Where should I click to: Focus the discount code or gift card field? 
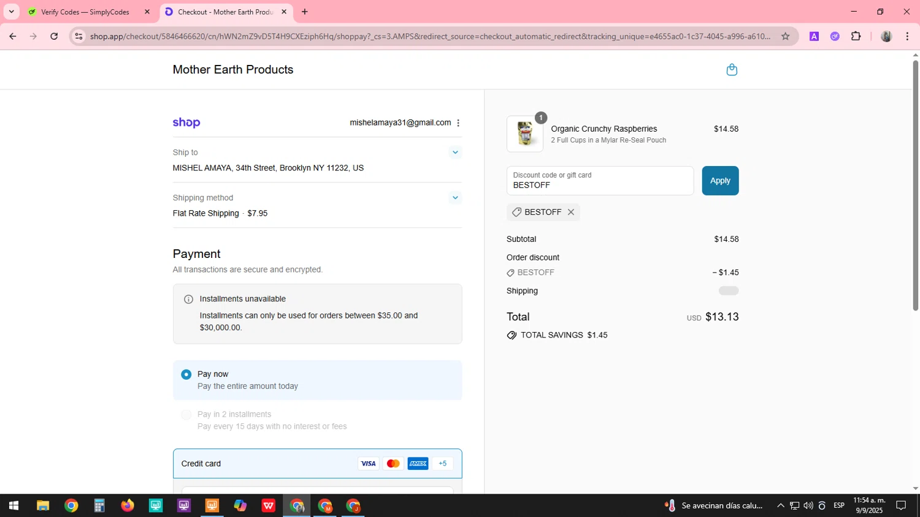point(600,181)
